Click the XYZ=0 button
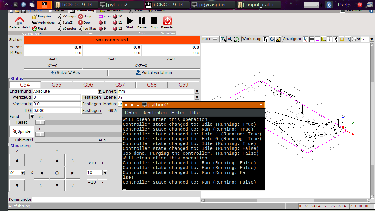This screenshot has width=375, height=211. coord(141,66)
